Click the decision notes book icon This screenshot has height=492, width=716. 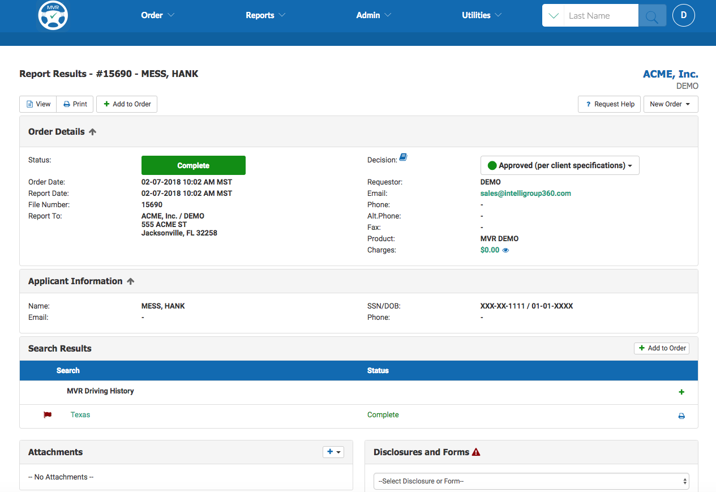(403, 157)
